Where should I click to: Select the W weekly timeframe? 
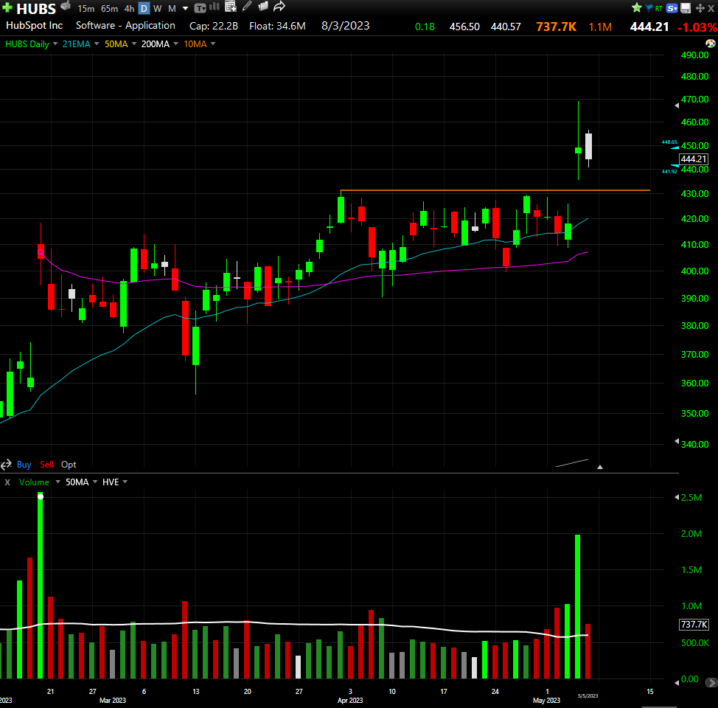coord(158,9)
